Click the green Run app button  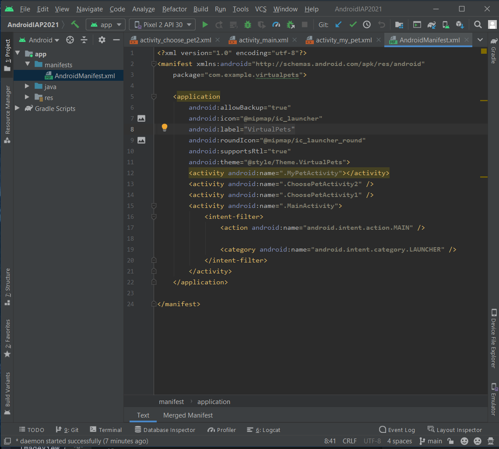pyautogui.click(x=205, y=25)
